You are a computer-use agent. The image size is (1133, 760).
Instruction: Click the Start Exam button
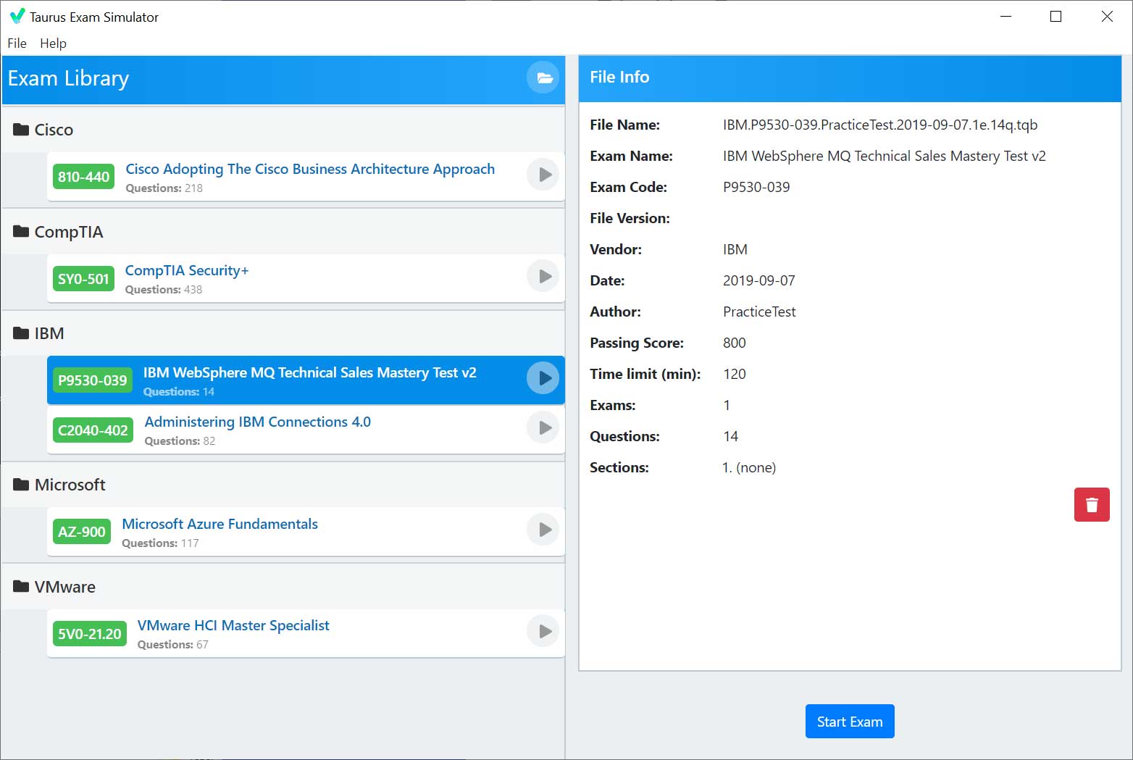point(850,722)
